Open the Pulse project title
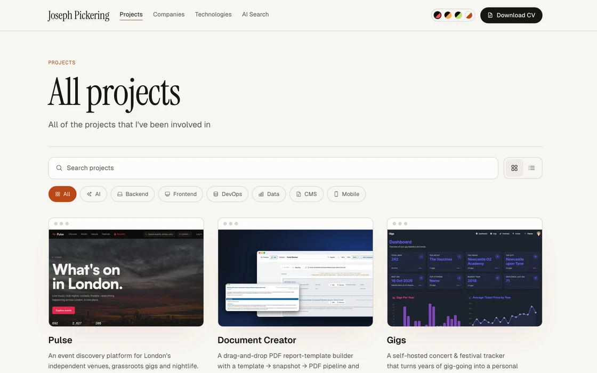Screen dimensions: 597x373 click(60, 340)
